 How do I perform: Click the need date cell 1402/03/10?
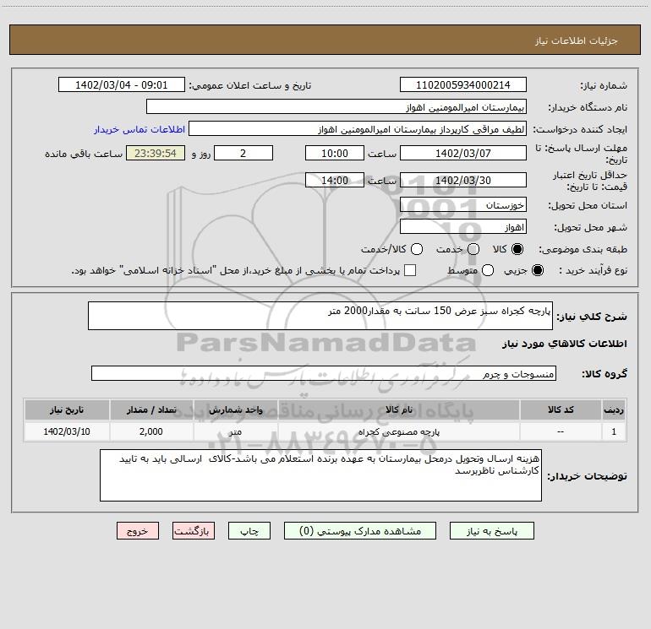point(67,431)
